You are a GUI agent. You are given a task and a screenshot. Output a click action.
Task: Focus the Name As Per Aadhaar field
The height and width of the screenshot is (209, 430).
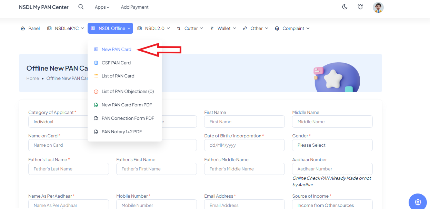[x=69, y=204]
